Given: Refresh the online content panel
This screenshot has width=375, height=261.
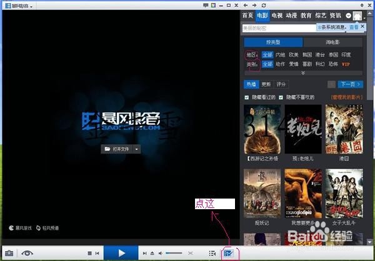Looking at the screenshot, I should 264,5.
